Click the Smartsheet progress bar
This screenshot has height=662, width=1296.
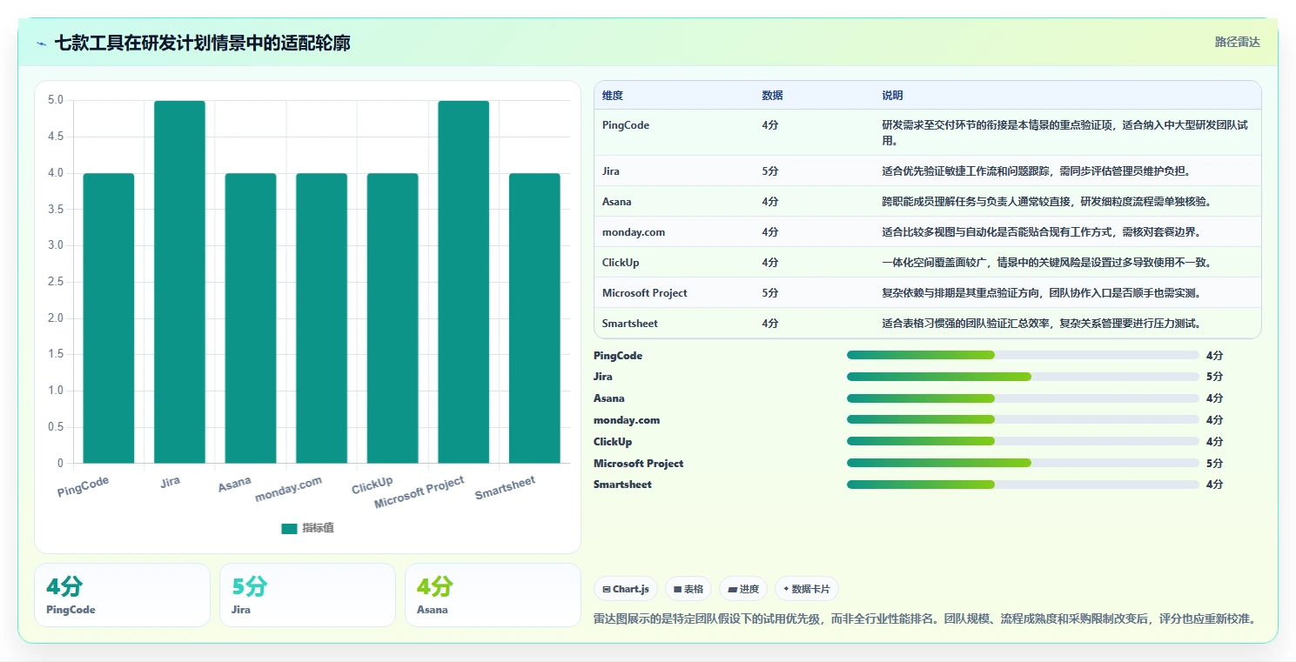[x=1023, y=485]
